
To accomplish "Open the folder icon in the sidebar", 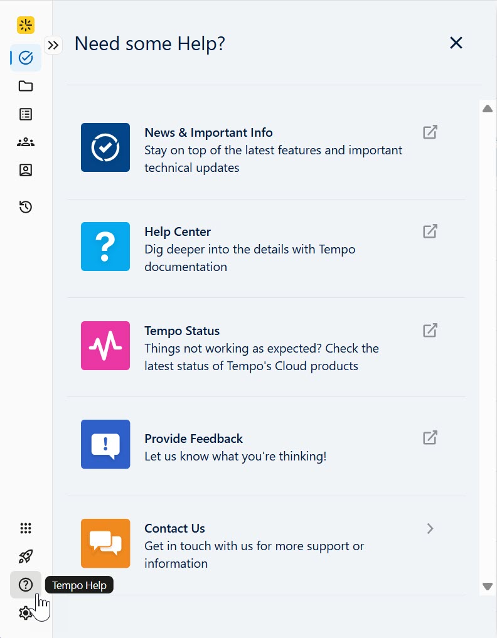I will click(x=25, y=86).
